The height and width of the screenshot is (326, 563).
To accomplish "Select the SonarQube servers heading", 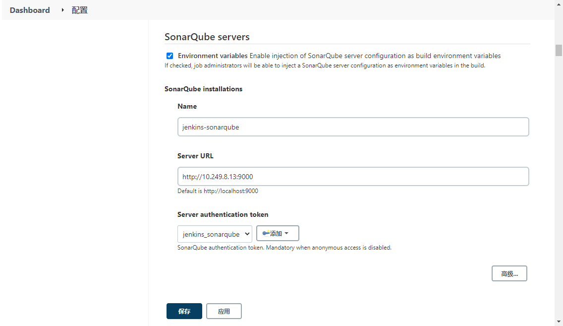I will [207, 37].
